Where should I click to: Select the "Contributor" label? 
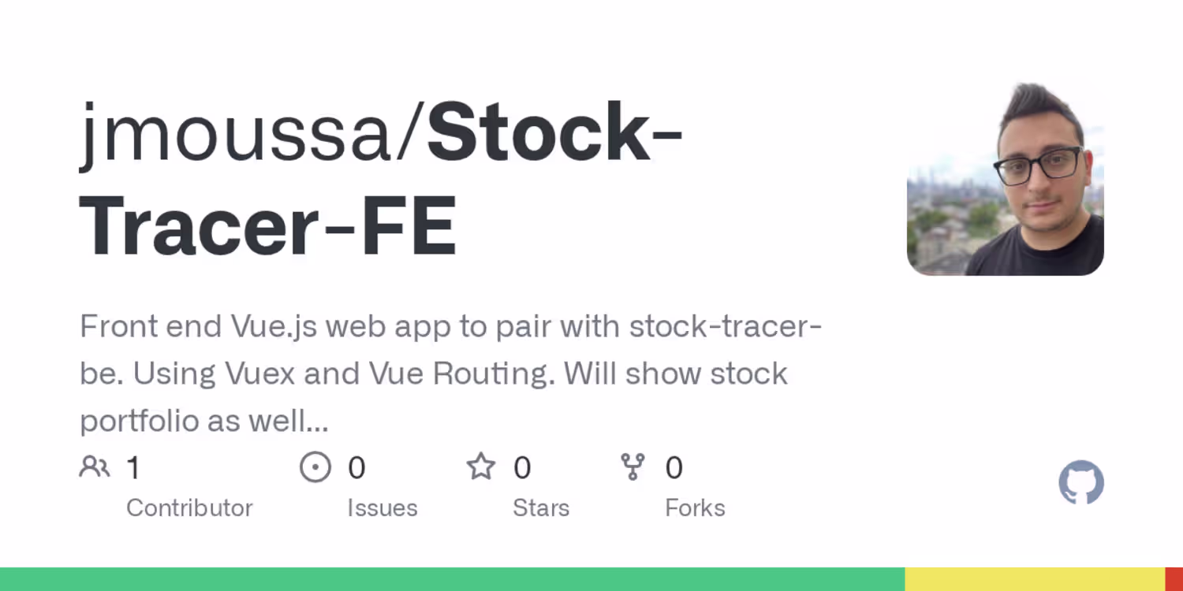pos(189,508)
